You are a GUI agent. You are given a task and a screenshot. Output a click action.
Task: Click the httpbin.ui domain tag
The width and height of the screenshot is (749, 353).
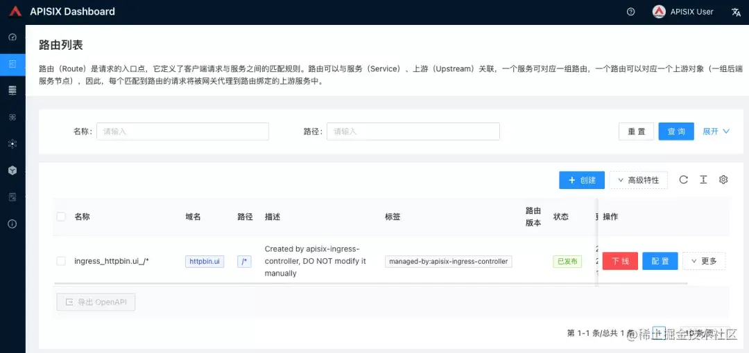(205, 262)
